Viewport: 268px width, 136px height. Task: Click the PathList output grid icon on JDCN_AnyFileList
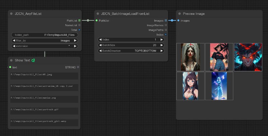pyautogui.click(x=79, y=20)
